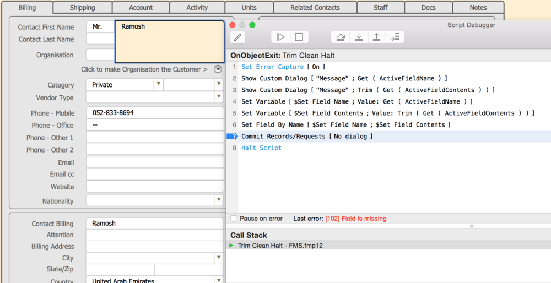Expand the City dropdown arrow
This screenshot has height=283, width=551.
pyautogui.click(x=218, y=258)
